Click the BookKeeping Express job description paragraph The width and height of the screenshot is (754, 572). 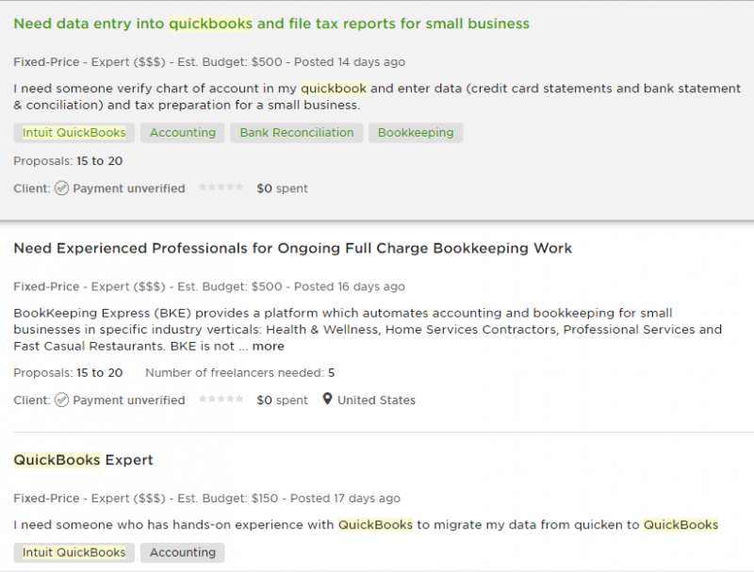[368, 329]
